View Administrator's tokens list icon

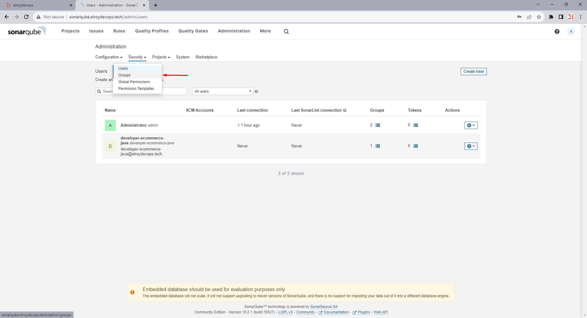point(416,125)
